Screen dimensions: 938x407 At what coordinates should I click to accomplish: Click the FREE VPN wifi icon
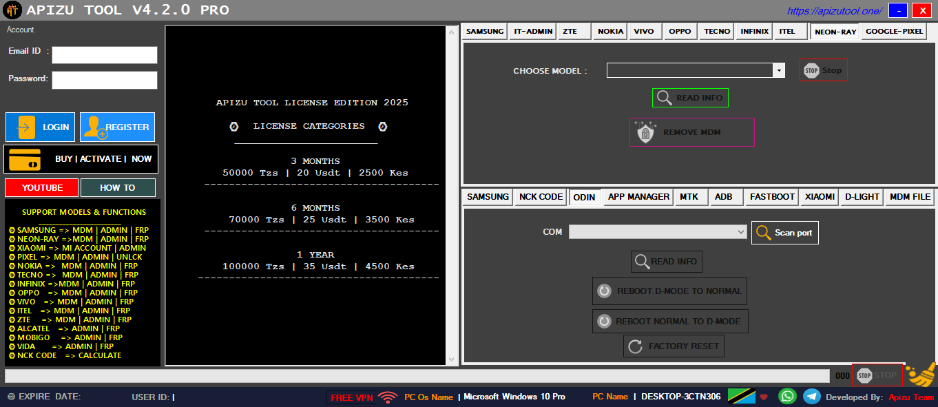tap(388, 397)
